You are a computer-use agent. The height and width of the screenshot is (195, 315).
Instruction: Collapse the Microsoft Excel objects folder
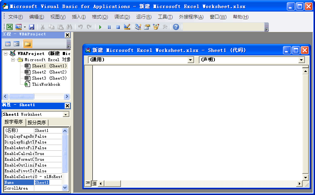click(x=13, y=60)
